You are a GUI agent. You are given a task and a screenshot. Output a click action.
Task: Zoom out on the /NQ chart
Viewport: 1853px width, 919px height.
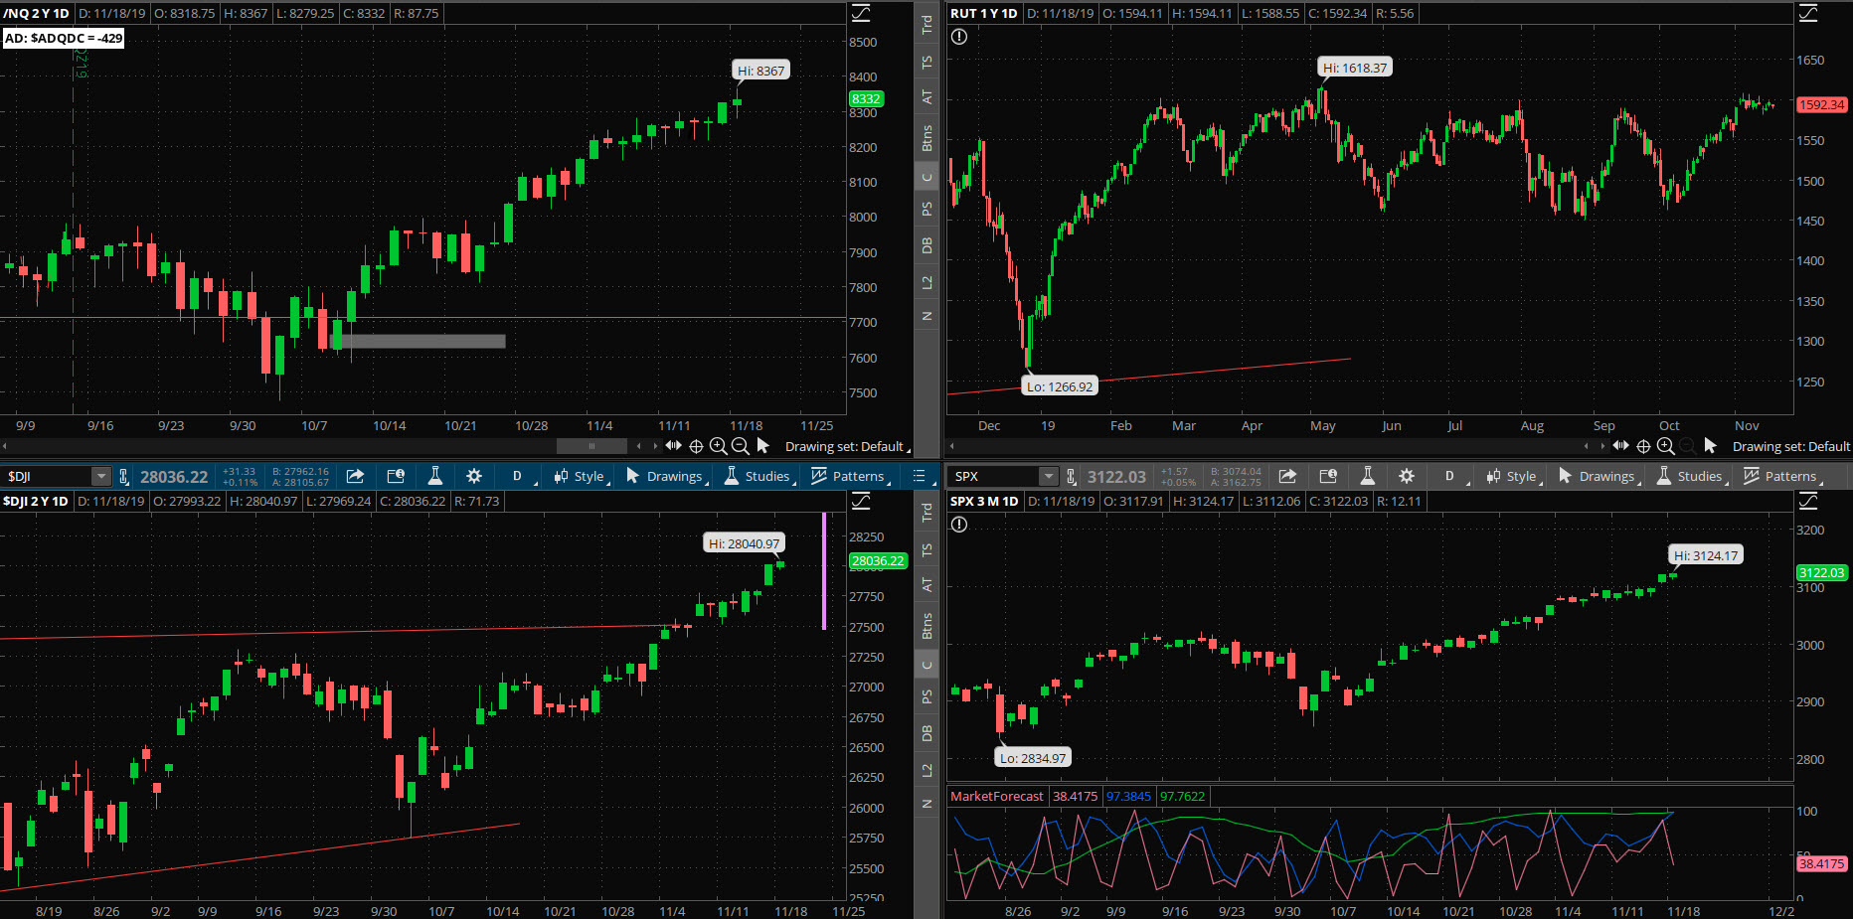click(740, 446)
